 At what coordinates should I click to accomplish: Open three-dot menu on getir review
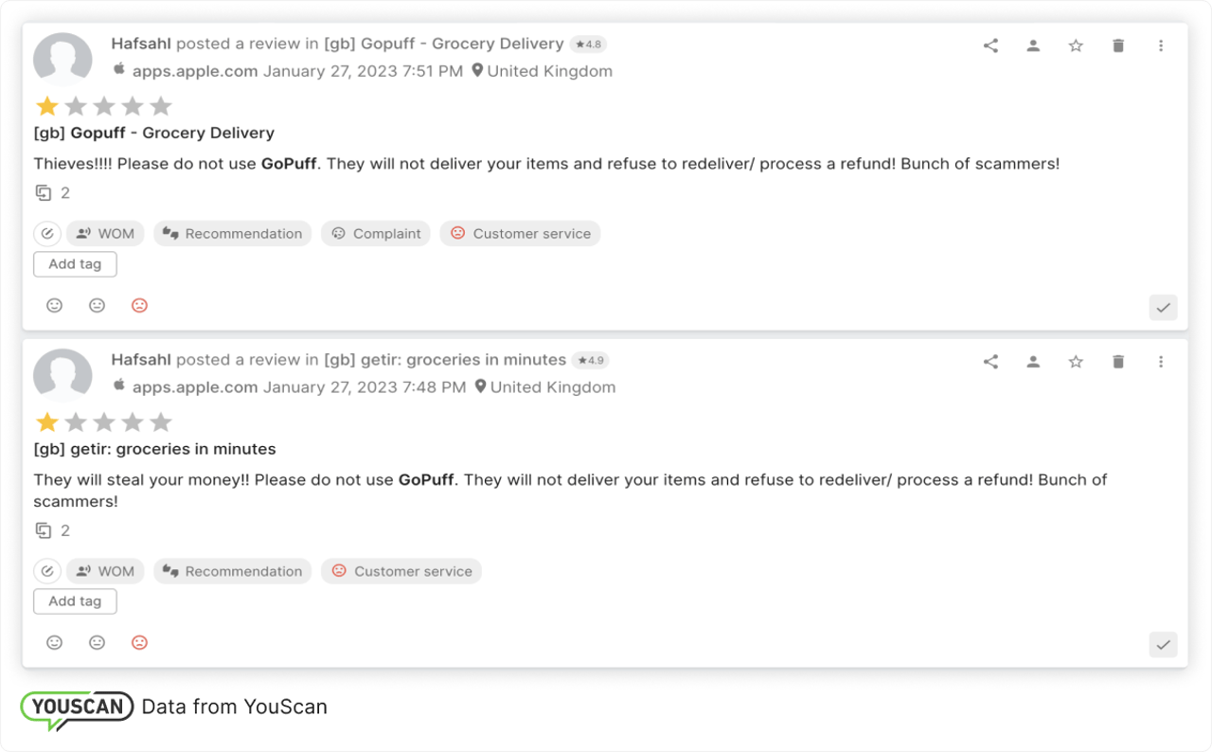pos(1161,362)
